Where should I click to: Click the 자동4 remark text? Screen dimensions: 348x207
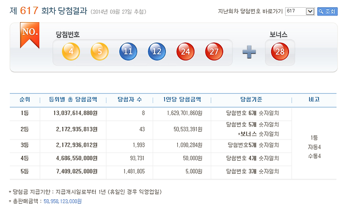click(314, 147)
